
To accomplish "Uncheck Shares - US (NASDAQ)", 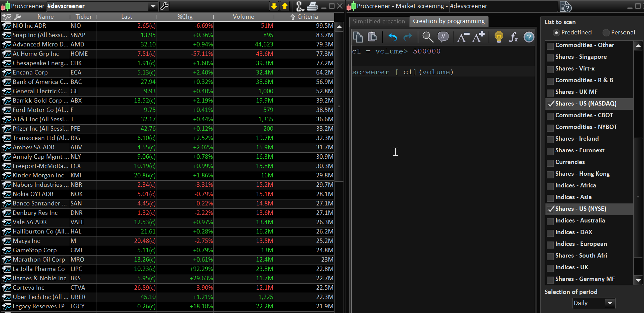I will [x=550, y=104].
